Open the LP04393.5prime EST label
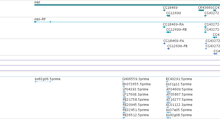This screenshot has height=119, width=220. click(135, 89)
